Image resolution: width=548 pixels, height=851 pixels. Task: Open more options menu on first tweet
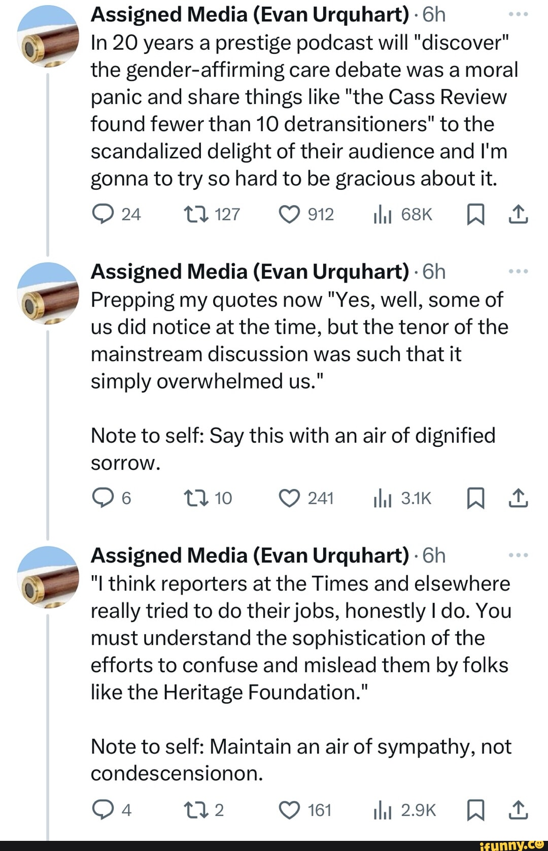click(x=518, y=15)
